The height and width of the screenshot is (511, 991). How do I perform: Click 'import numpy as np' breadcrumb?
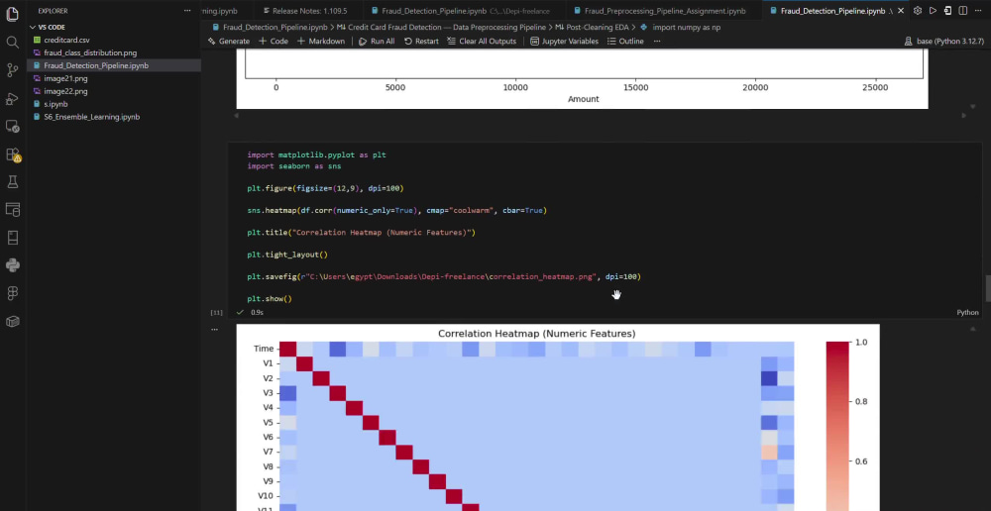coord(681,27)
